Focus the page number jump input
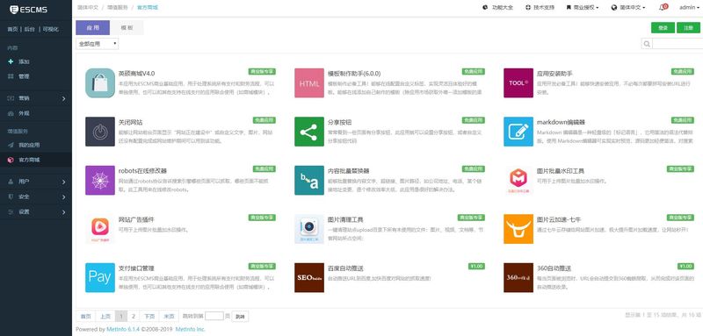 214,317
